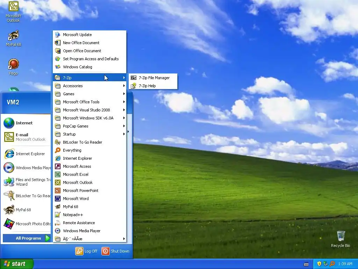Screen dimensions: 358x269
Task: Click the Start button
Action: (17, 264)
